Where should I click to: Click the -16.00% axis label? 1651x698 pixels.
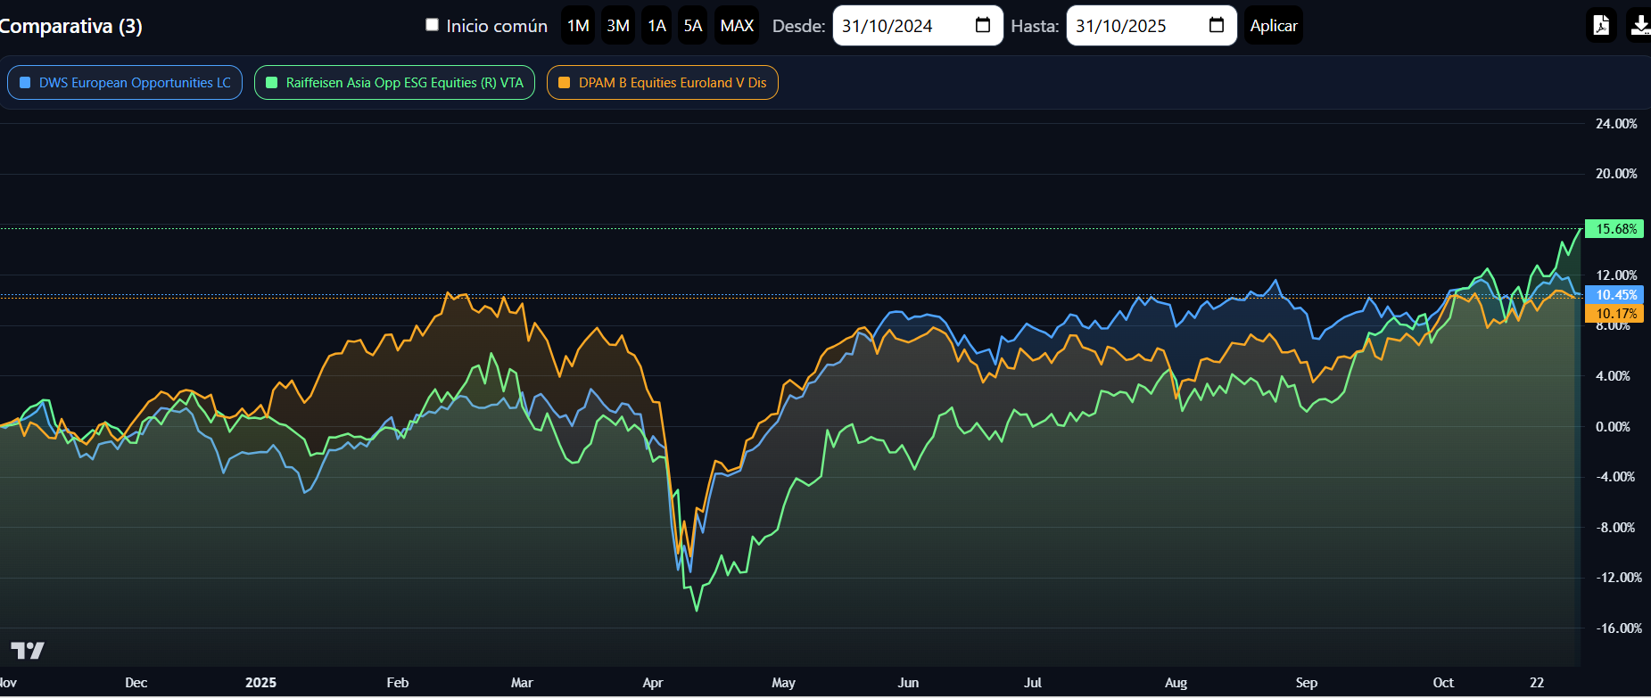(1618, 628)
